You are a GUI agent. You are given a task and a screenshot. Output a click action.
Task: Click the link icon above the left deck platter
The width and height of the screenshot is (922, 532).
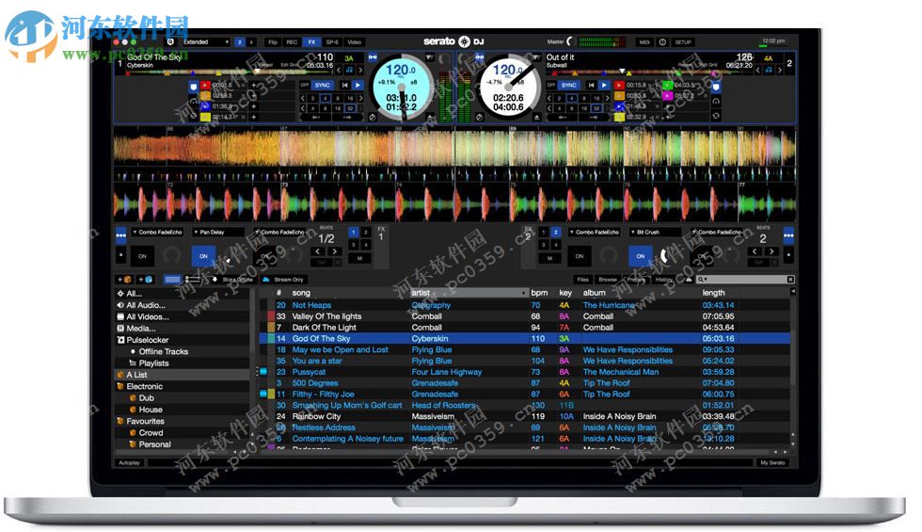[373, 57]
